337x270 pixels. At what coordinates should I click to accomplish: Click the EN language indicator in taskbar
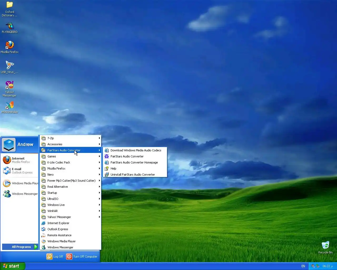click(x=303, y=266)
